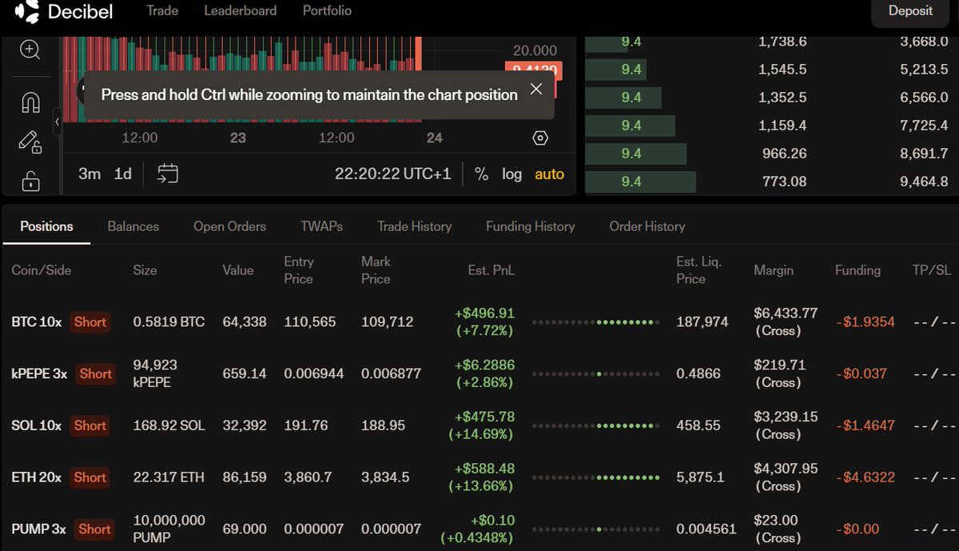The image size is (959, 551).
Task: Click the kPEPE Short side badge
Action: click(95, 373)
